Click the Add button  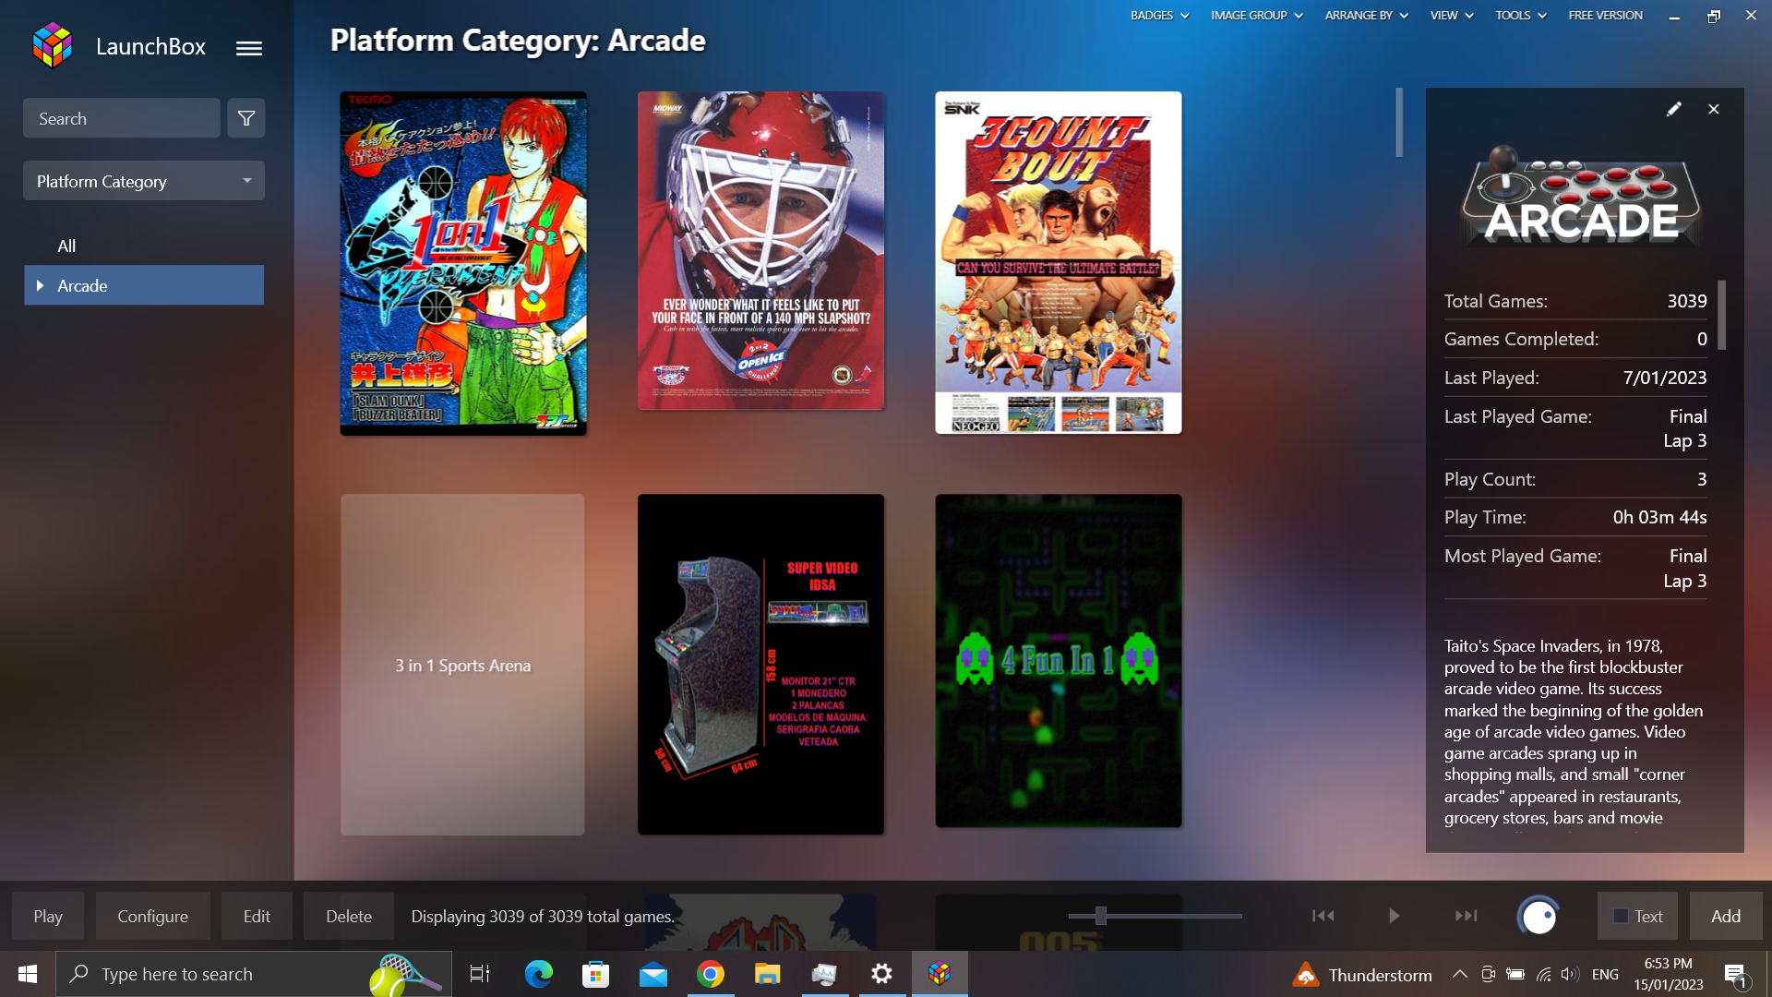[x=1726, y=916]
